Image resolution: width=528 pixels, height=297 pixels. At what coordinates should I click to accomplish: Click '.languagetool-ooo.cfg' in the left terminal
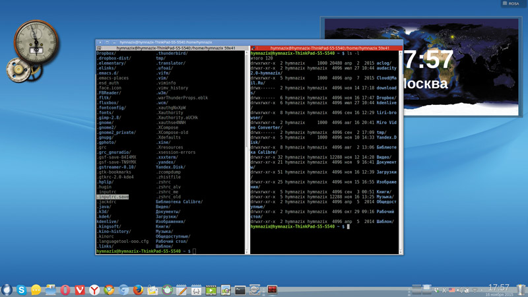point(123,241)
